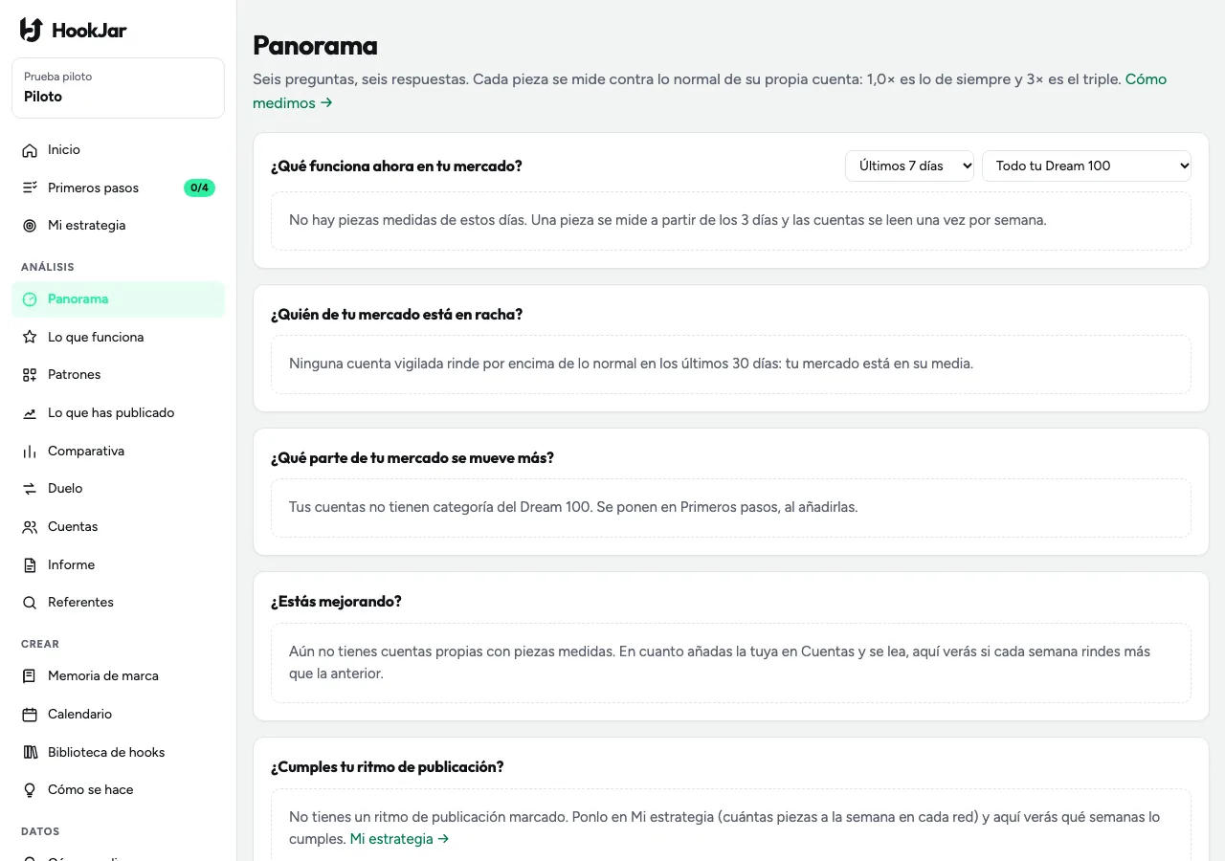
Task: Click the Mi estrategia target icon
Action: [x=30, y=226]
